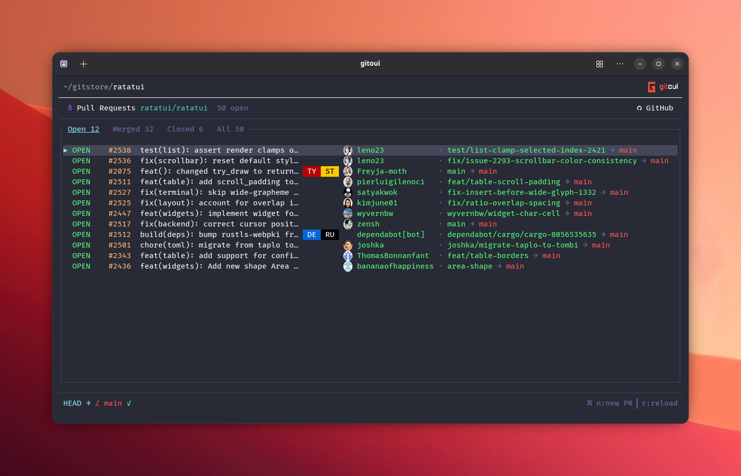Click branch area-shape
The width and height of the screenshot is (741, 476).
click(x=470, y=266)
